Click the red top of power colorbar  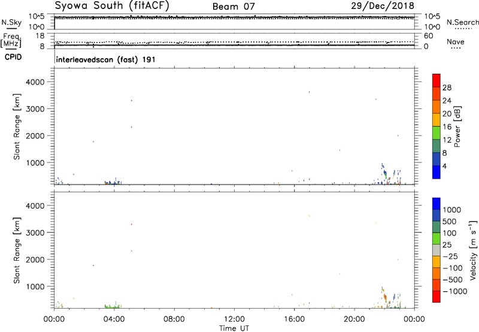(436, 80)
